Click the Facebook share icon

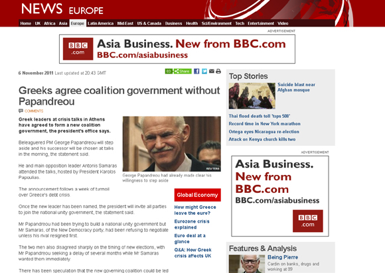(x=196, y=72)
